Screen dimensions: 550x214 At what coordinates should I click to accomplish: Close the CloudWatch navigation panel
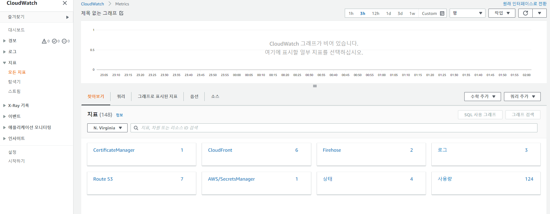tap(65, 3)
